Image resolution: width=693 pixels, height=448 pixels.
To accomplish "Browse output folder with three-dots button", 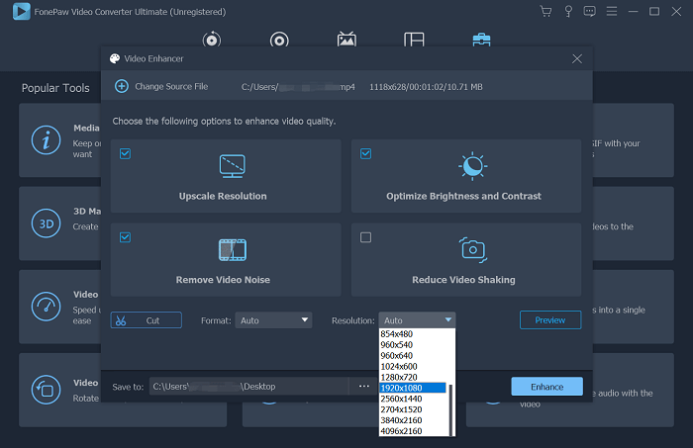I will (x=363, y=387).
